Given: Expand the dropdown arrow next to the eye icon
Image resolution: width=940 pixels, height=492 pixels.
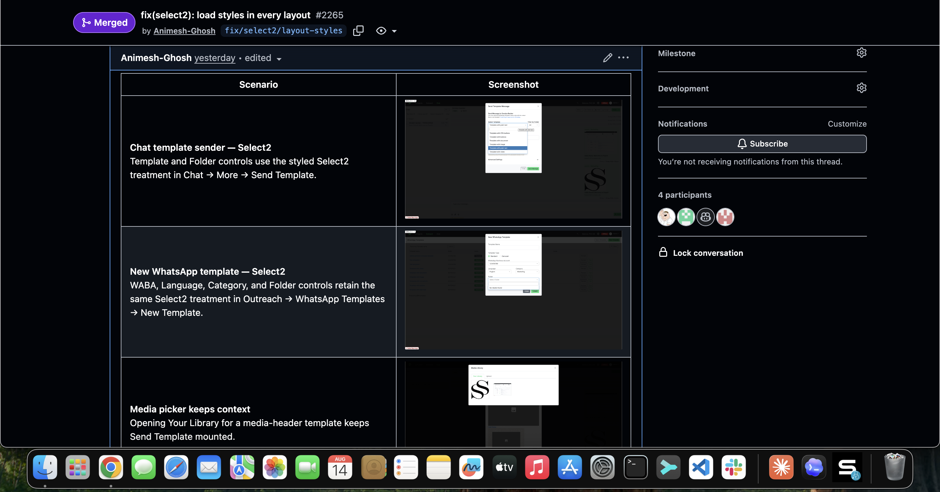Looking at the screenshot, I should (394, 31).
